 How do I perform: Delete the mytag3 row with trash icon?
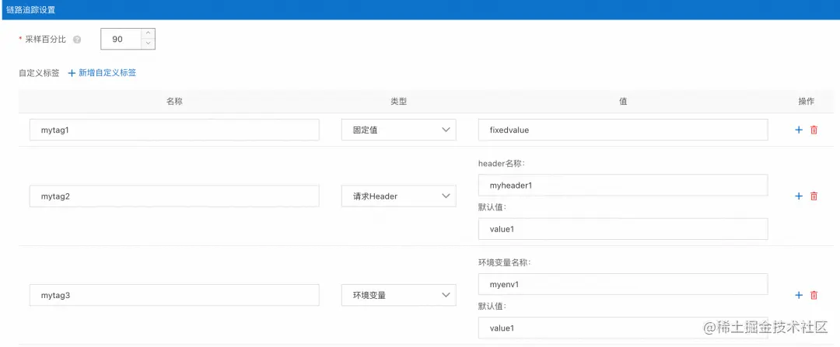click(814, 295)
